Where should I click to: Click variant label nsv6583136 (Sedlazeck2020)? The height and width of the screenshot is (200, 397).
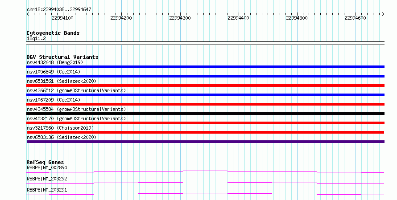pyautogui.click(x=62, y=137)
